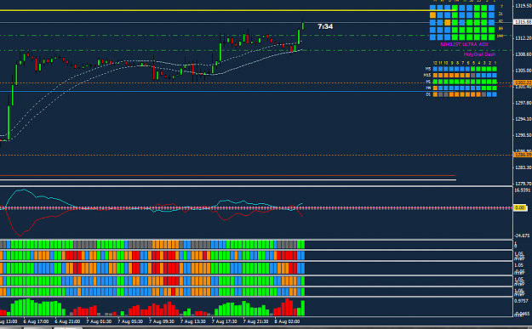Click the 7 Aug 21:30 time label
Screen dimensions: 532x329
pyautogui.click(x=255, y=321)
